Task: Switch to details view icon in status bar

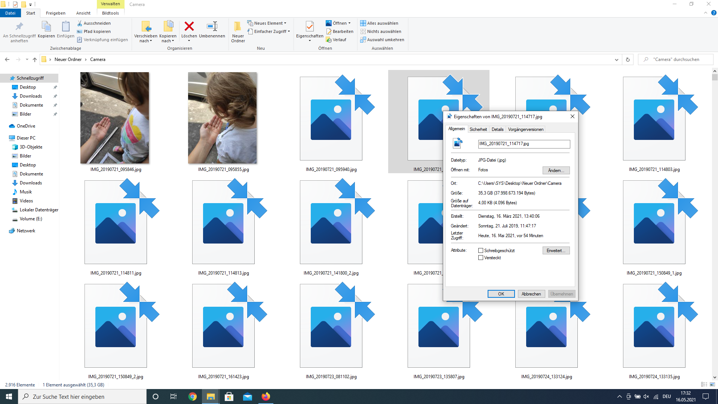Action: pos(704,385)
